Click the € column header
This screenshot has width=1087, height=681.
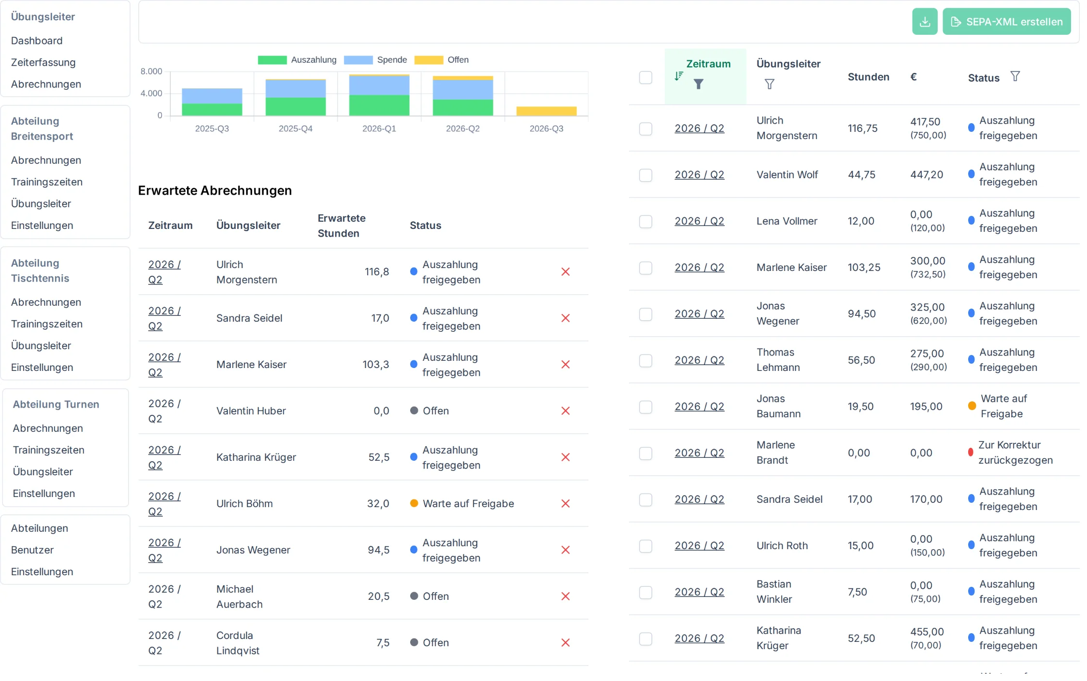pos(913,77)
